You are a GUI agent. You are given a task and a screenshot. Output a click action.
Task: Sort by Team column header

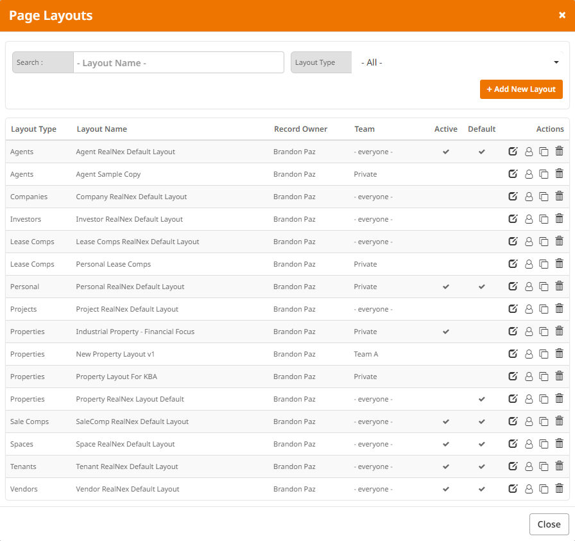click(x=365, y=129)
